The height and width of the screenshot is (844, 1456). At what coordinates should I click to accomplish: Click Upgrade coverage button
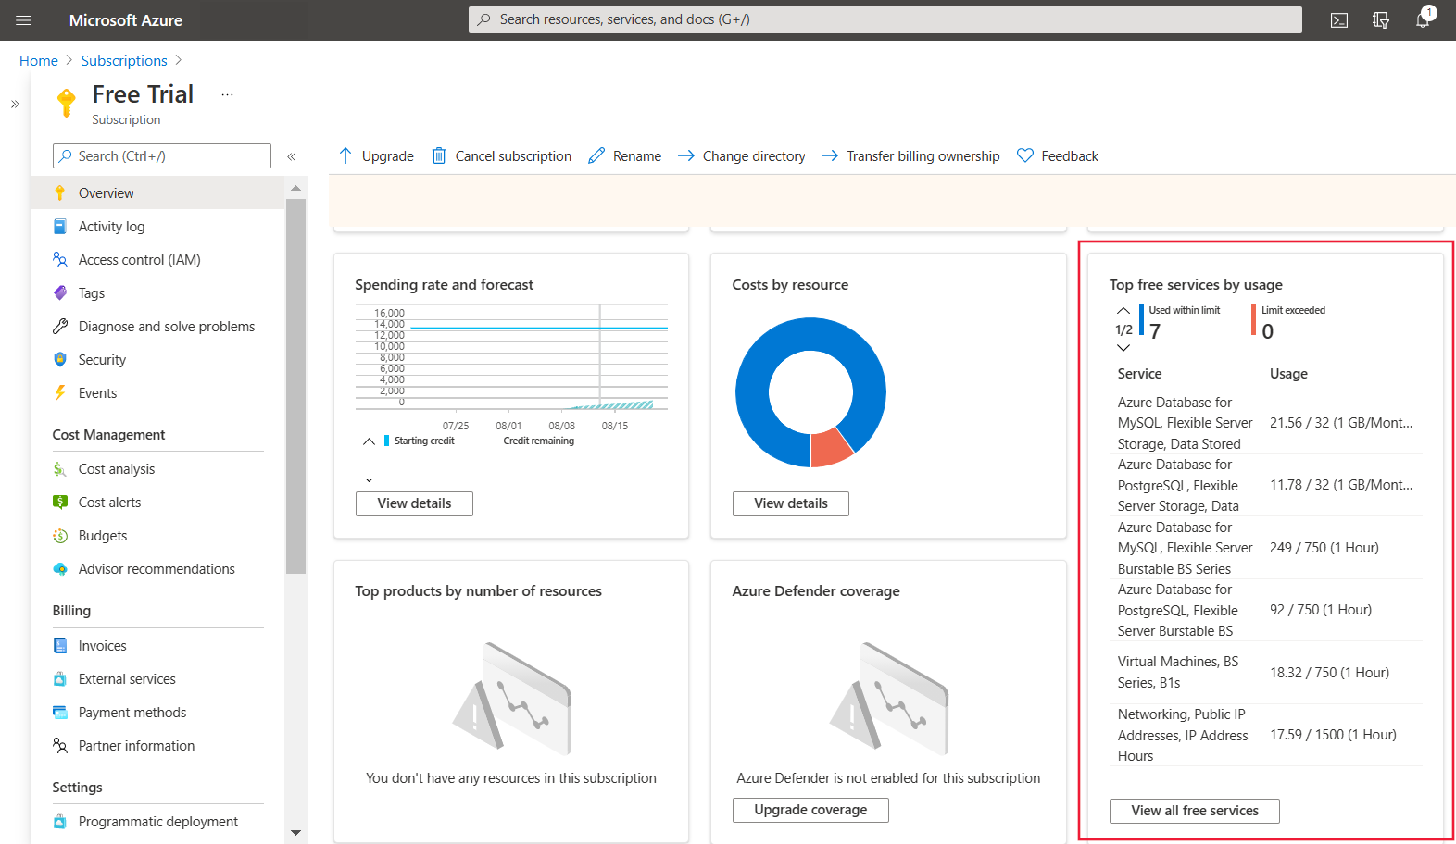coord(810,810)
